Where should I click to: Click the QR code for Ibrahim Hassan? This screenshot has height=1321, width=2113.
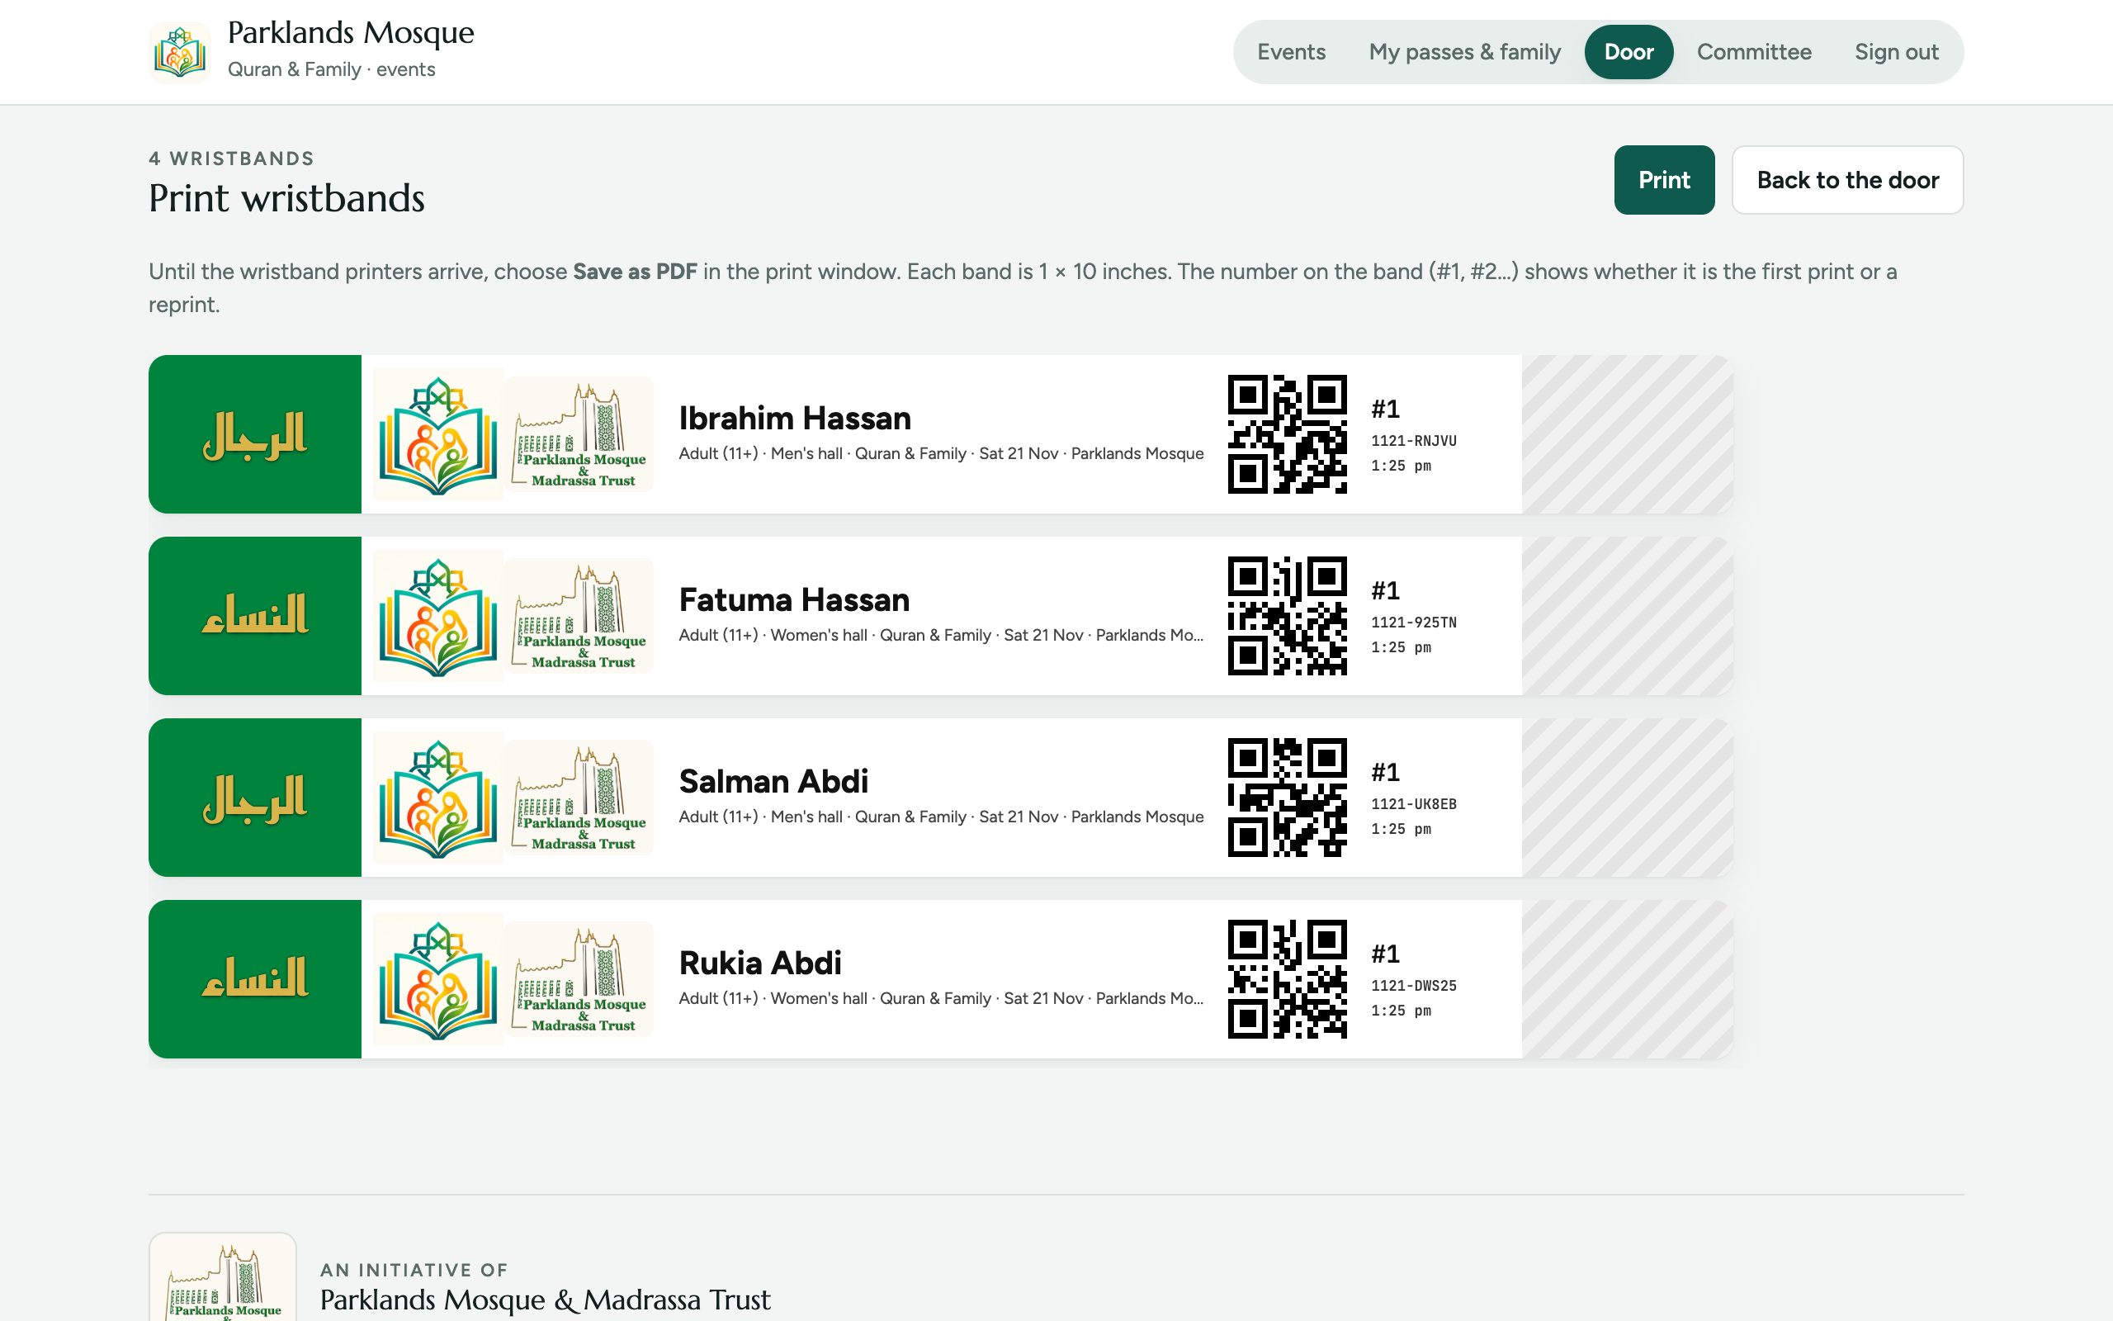pos(1287,434)
